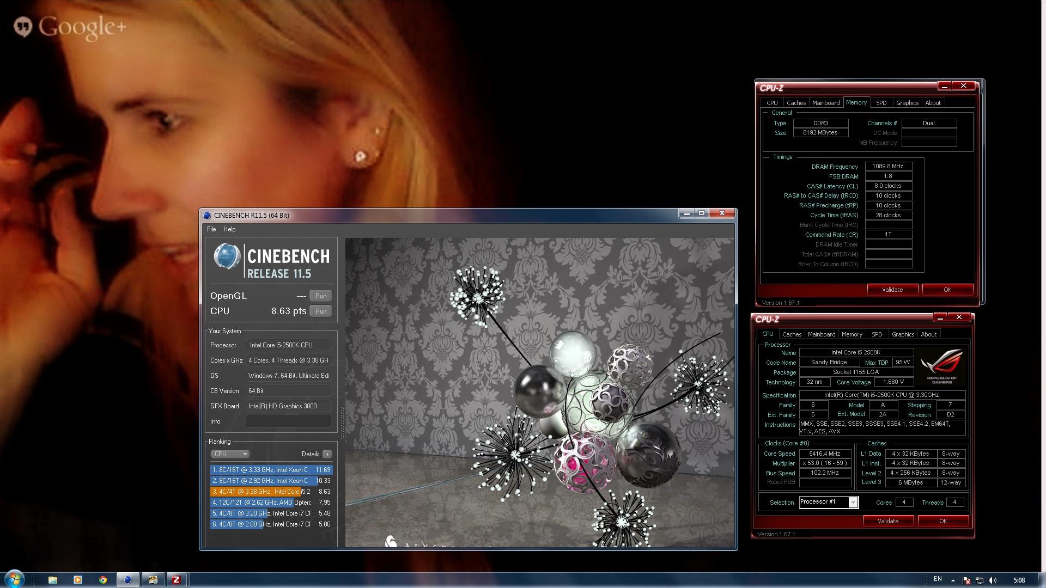Open CPU tab in upper CPU-Z window
1046x588 pixels.
point(772,103)
